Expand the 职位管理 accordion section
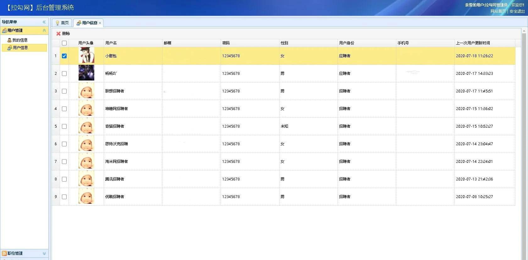The height and width of the screenshot is (260, 528). click(x=44, y=253)
